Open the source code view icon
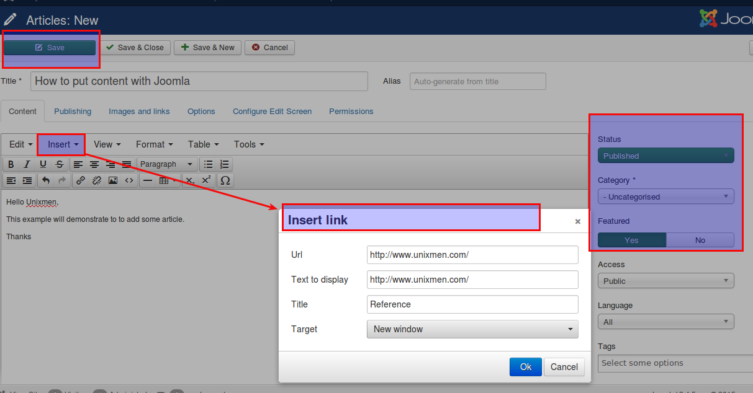The height and width of the screenshot is (393, 753). pyautogui.click(x=129, y=180)
